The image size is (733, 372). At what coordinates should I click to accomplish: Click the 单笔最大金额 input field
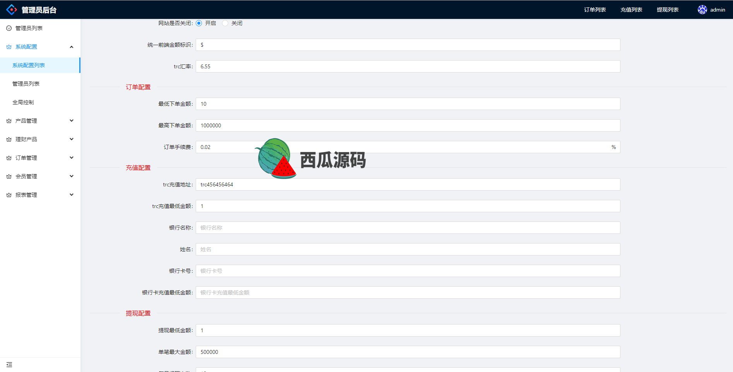[x=408, y=352]
